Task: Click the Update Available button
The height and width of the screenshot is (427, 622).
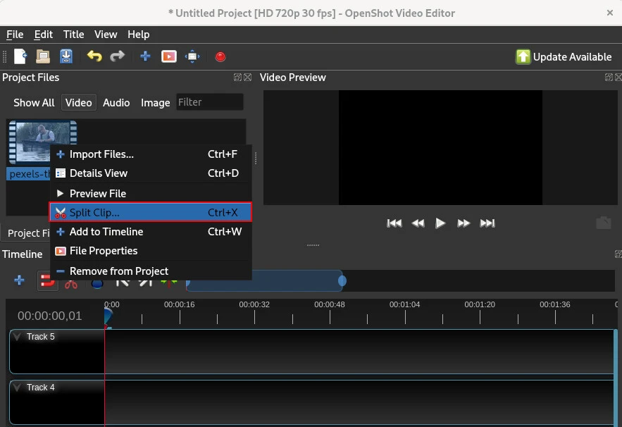Action: click(564, 57)
